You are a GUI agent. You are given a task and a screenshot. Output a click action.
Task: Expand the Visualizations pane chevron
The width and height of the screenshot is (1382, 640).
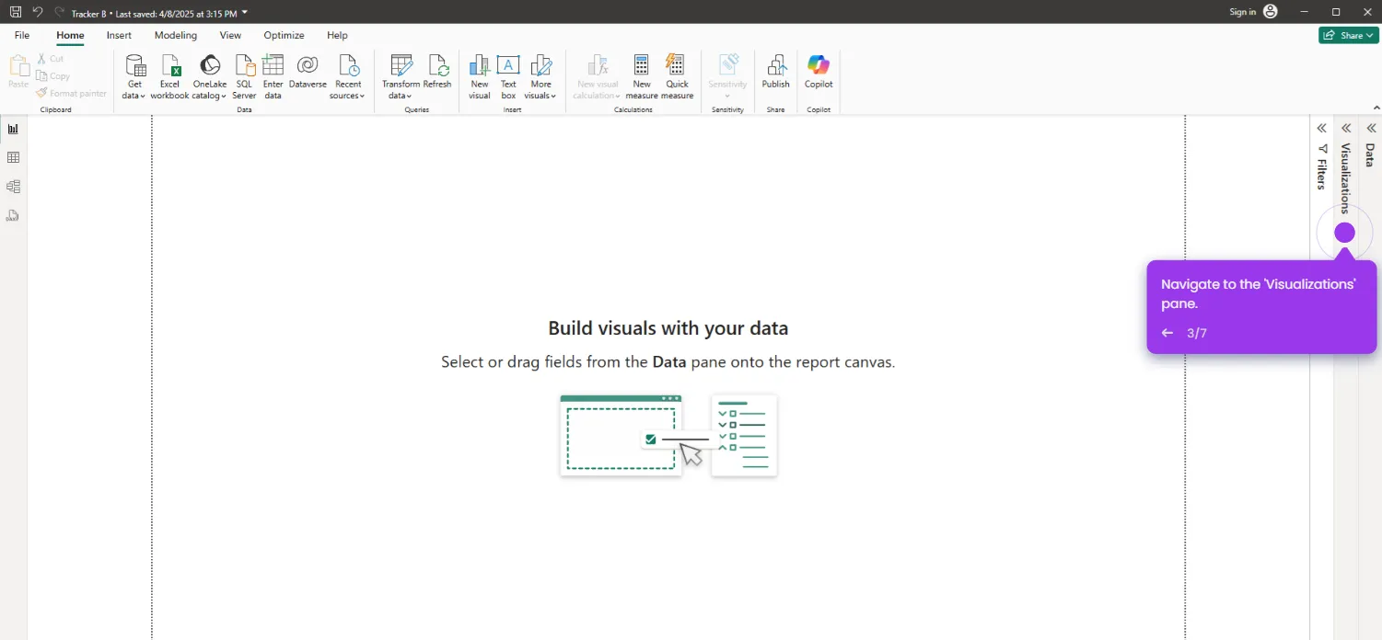pos(1345,129)
